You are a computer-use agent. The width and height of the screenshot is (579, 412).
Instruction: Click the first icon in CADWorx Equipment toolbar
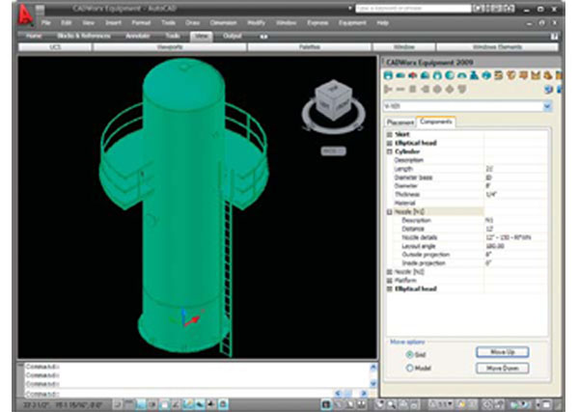pyautogui.click(x=388, y=75)
